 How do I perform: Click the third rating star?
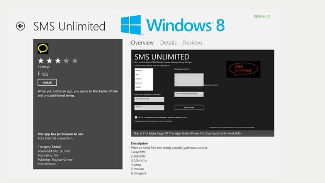(x=58, y=60)
